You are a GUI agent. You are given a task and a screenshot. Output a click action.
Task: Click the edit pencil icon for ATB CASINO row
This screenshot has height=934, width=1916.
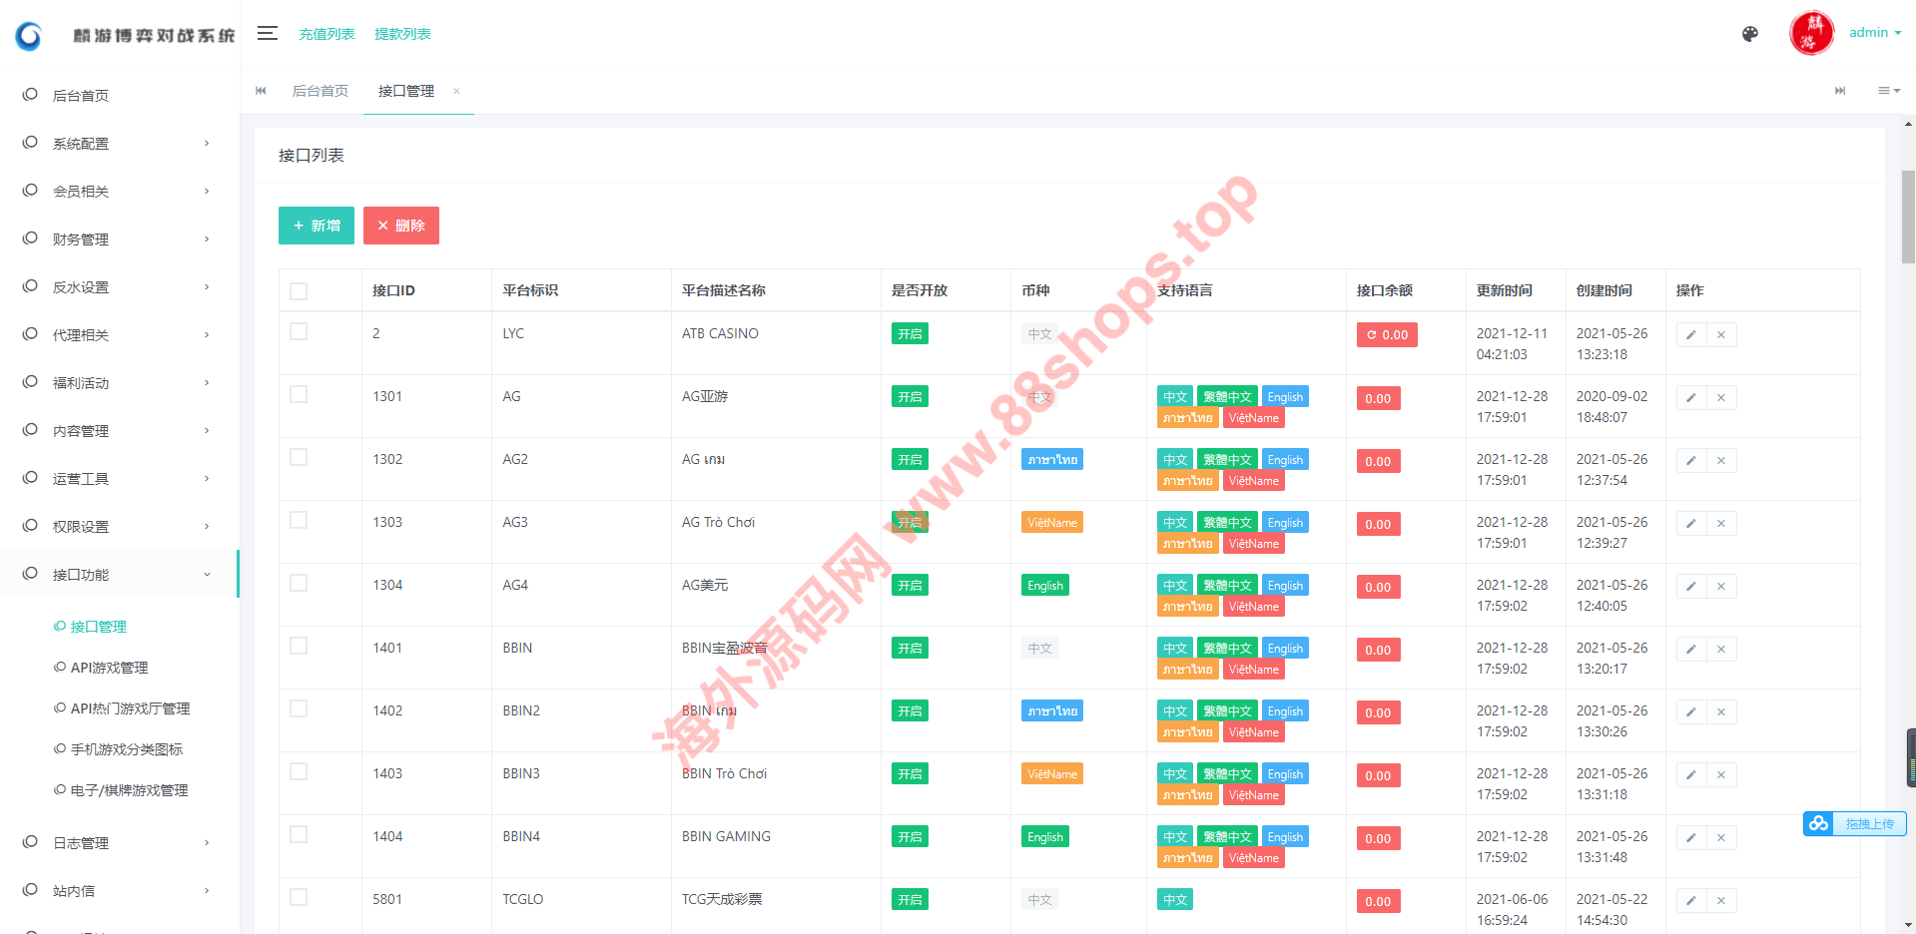click(x=1690, y=335)
